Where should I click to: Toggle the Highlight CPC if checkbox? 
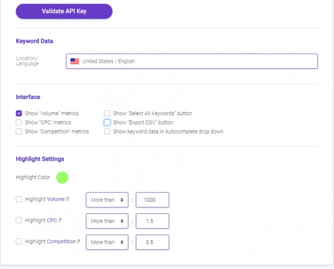pyautogui.click(x=19, y=220)
